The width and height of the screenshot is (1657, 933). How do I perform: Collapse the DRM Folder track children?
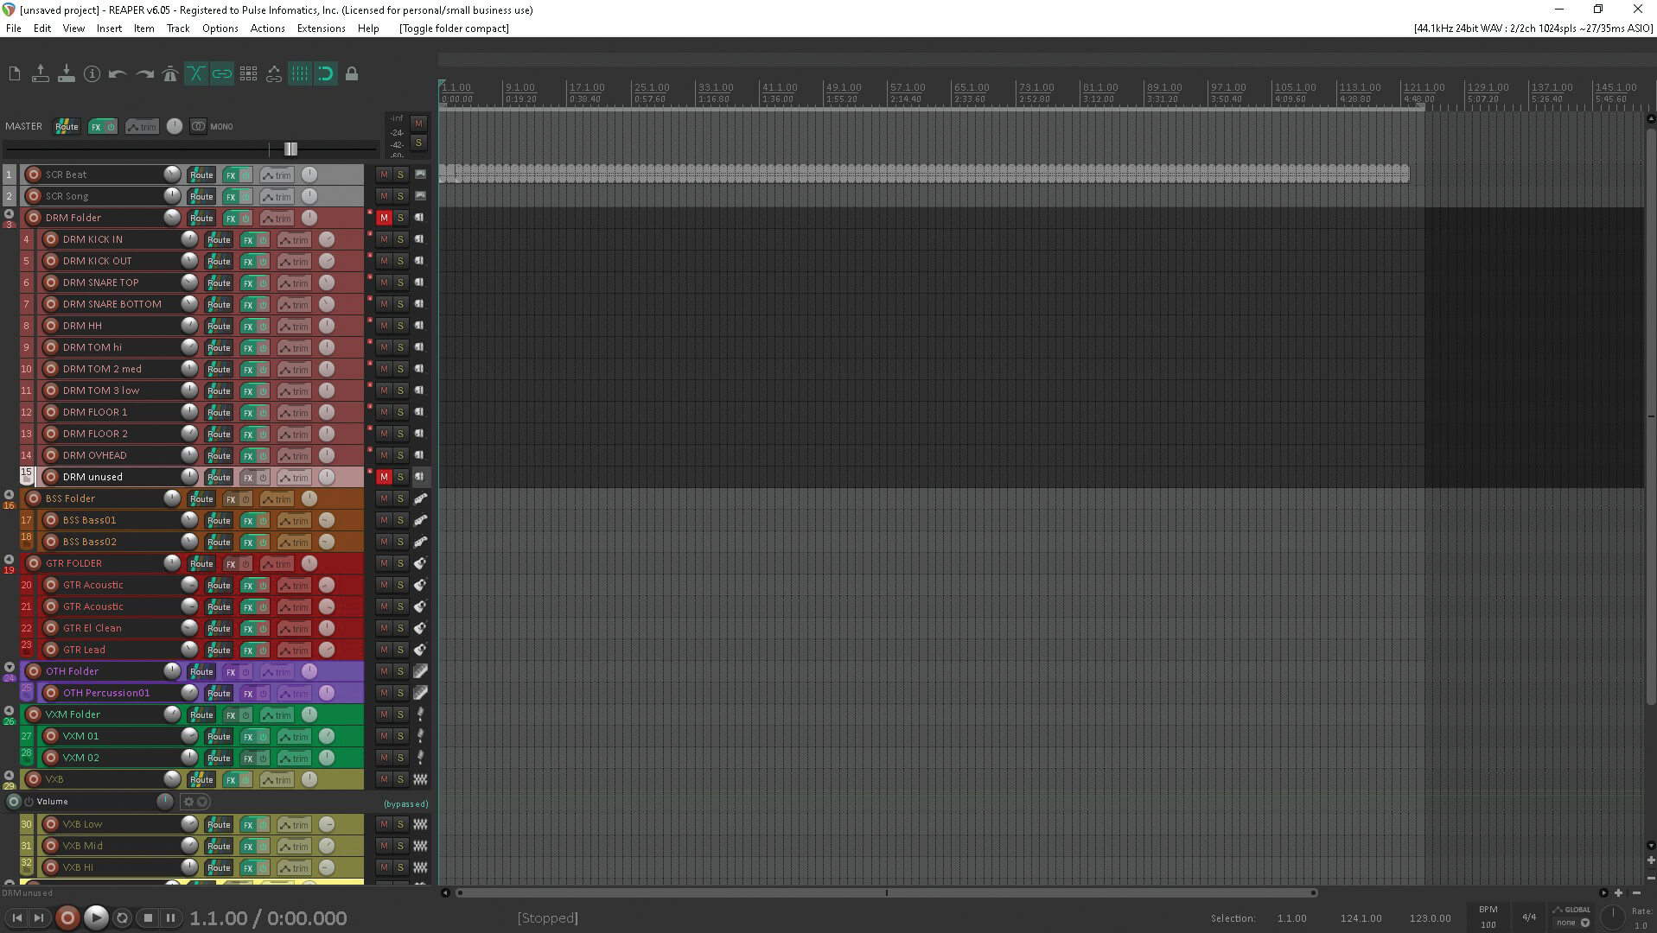9,213
